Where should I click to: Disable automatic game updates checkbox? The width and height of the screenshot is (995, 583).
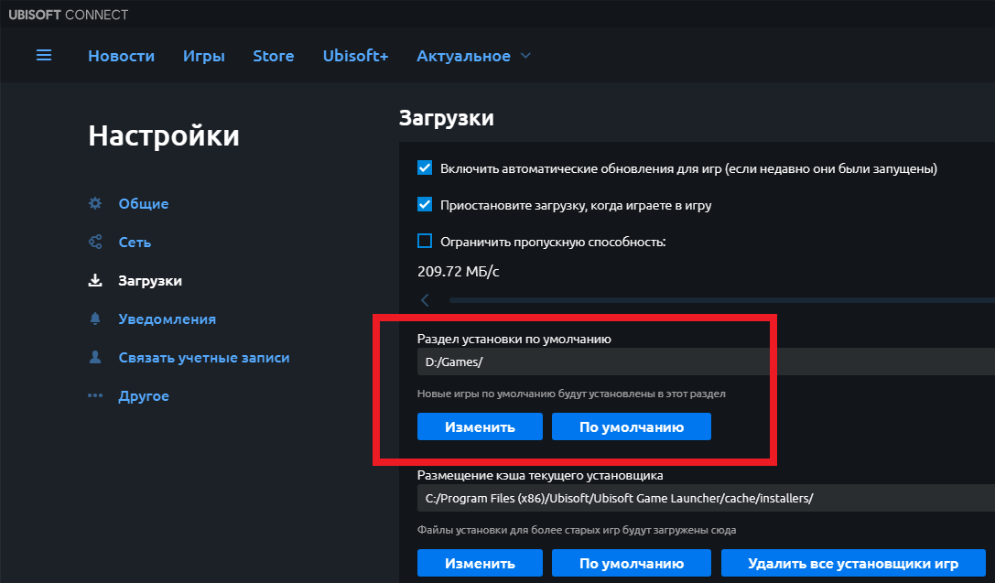pyautogui.click(x=425, y=168)
